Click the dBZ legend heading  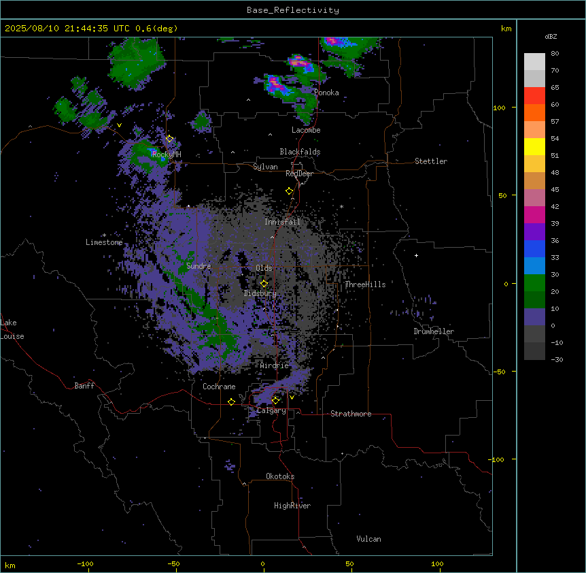[x=551, y=37]
